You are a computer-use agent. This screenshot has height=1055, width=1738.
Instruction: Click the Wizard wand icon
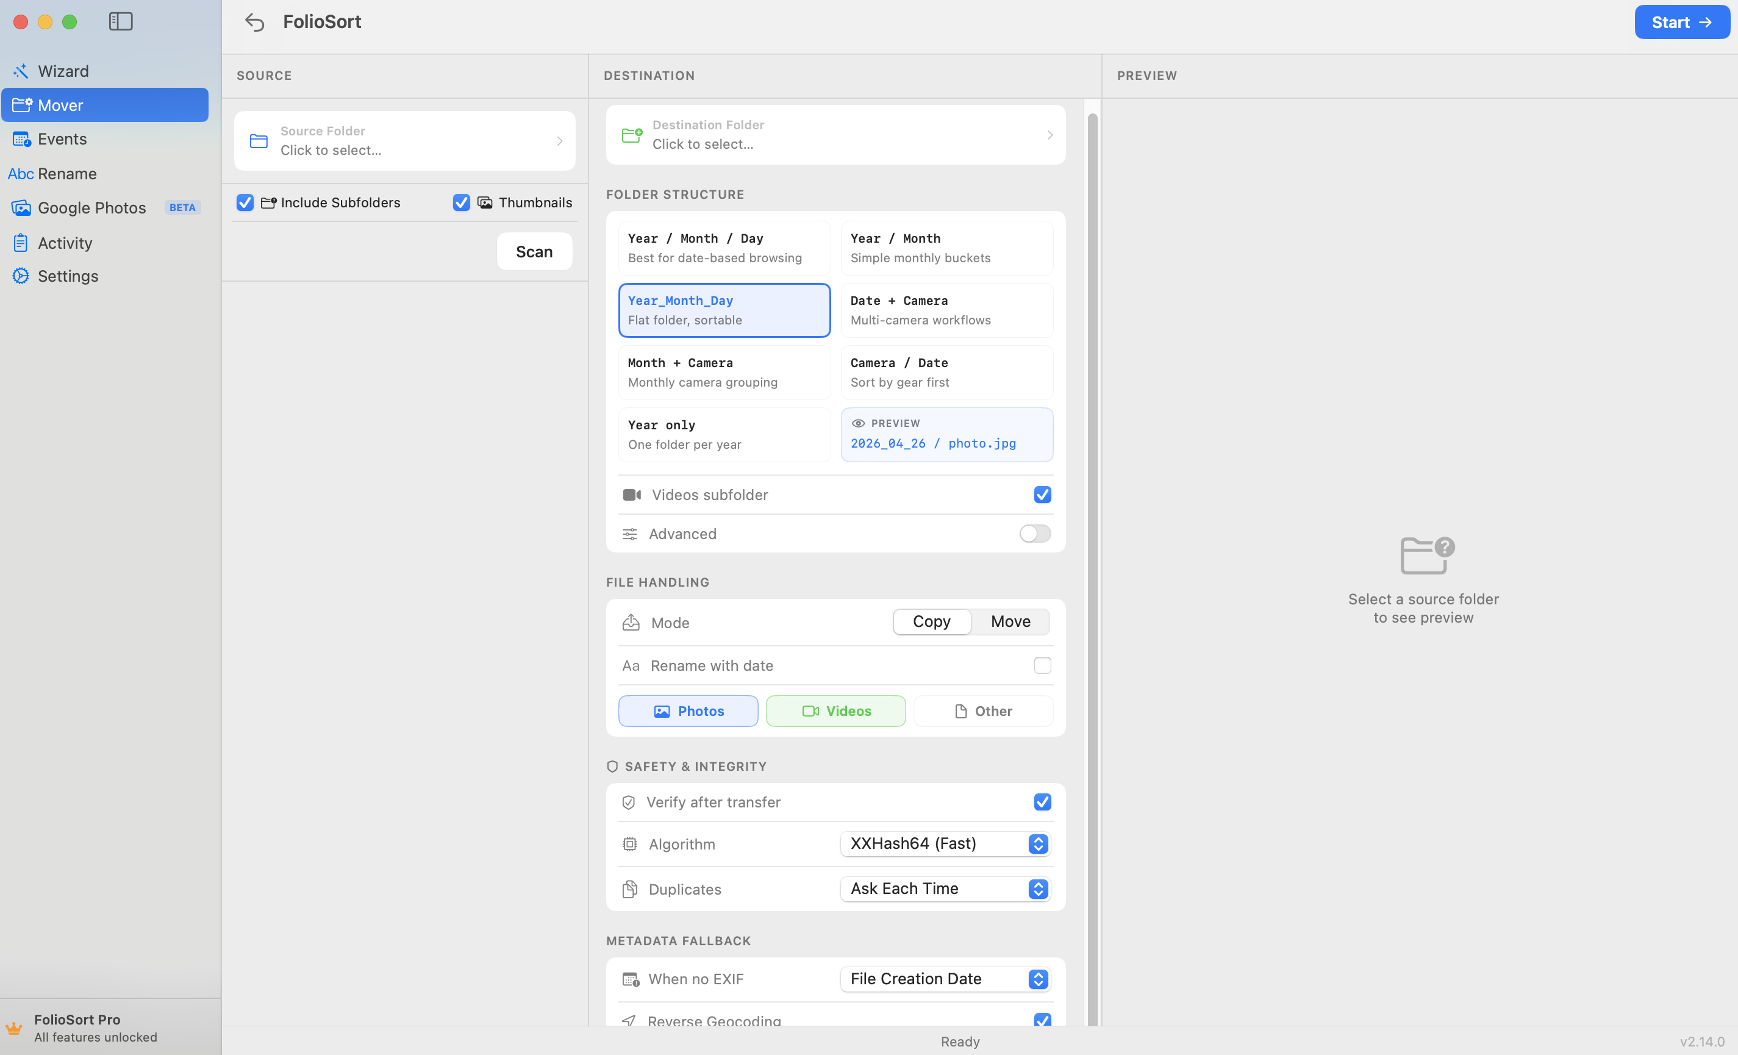coord(21,71)
